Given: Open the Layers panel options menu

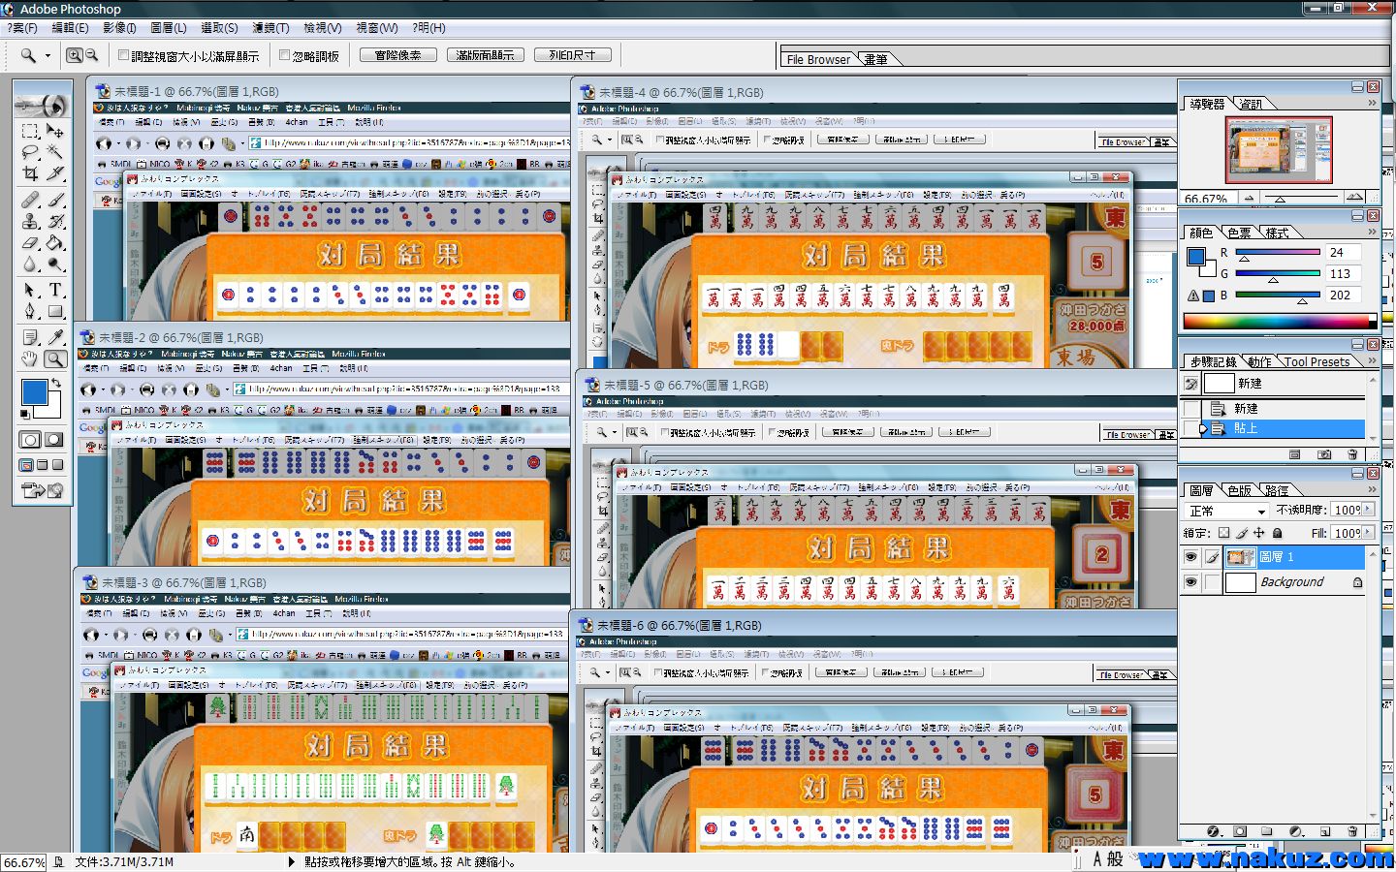Looking at the screenshot, I should (1372, 489).
